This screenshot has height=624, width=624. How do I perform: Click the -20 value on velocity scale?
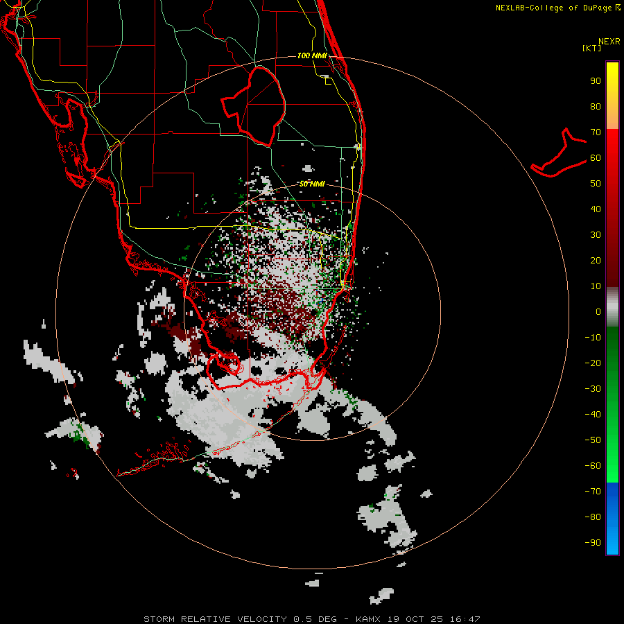pos(593,363)
